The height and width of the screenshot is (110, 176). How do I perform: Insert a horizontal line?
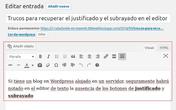19,65
